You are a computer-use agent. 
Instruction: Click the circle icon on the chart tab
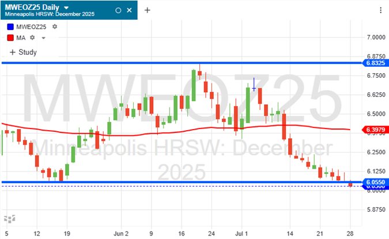click(x=118, y=10)
